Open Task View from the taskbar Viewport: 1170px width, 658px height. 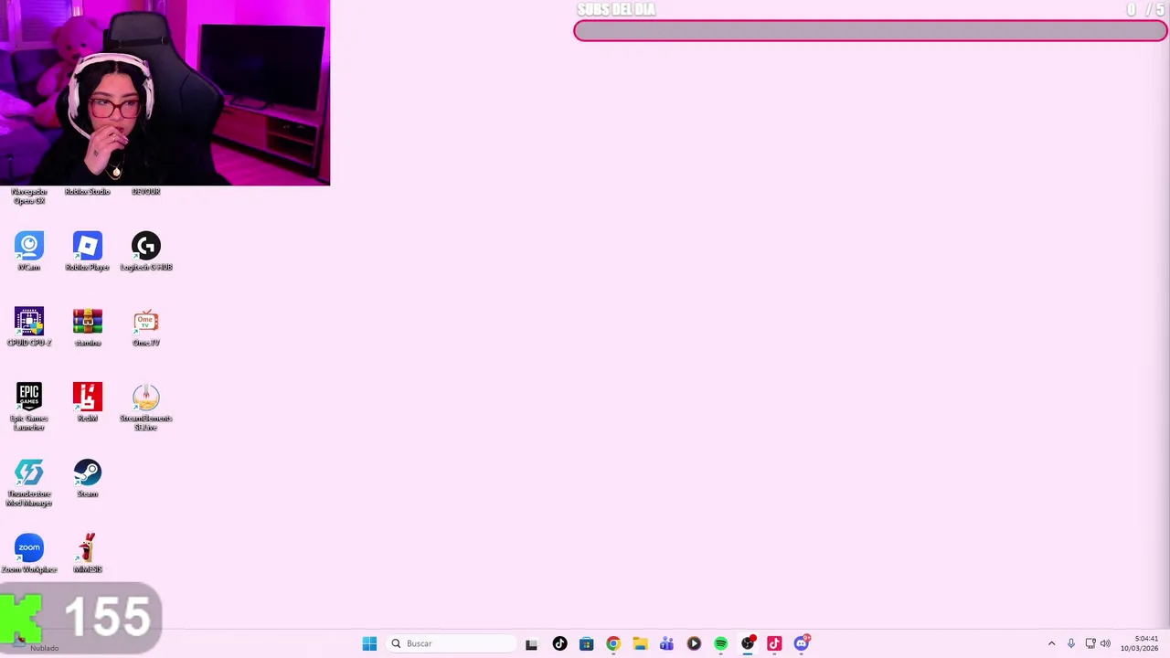pyautogui.click(x=532, y=643)
